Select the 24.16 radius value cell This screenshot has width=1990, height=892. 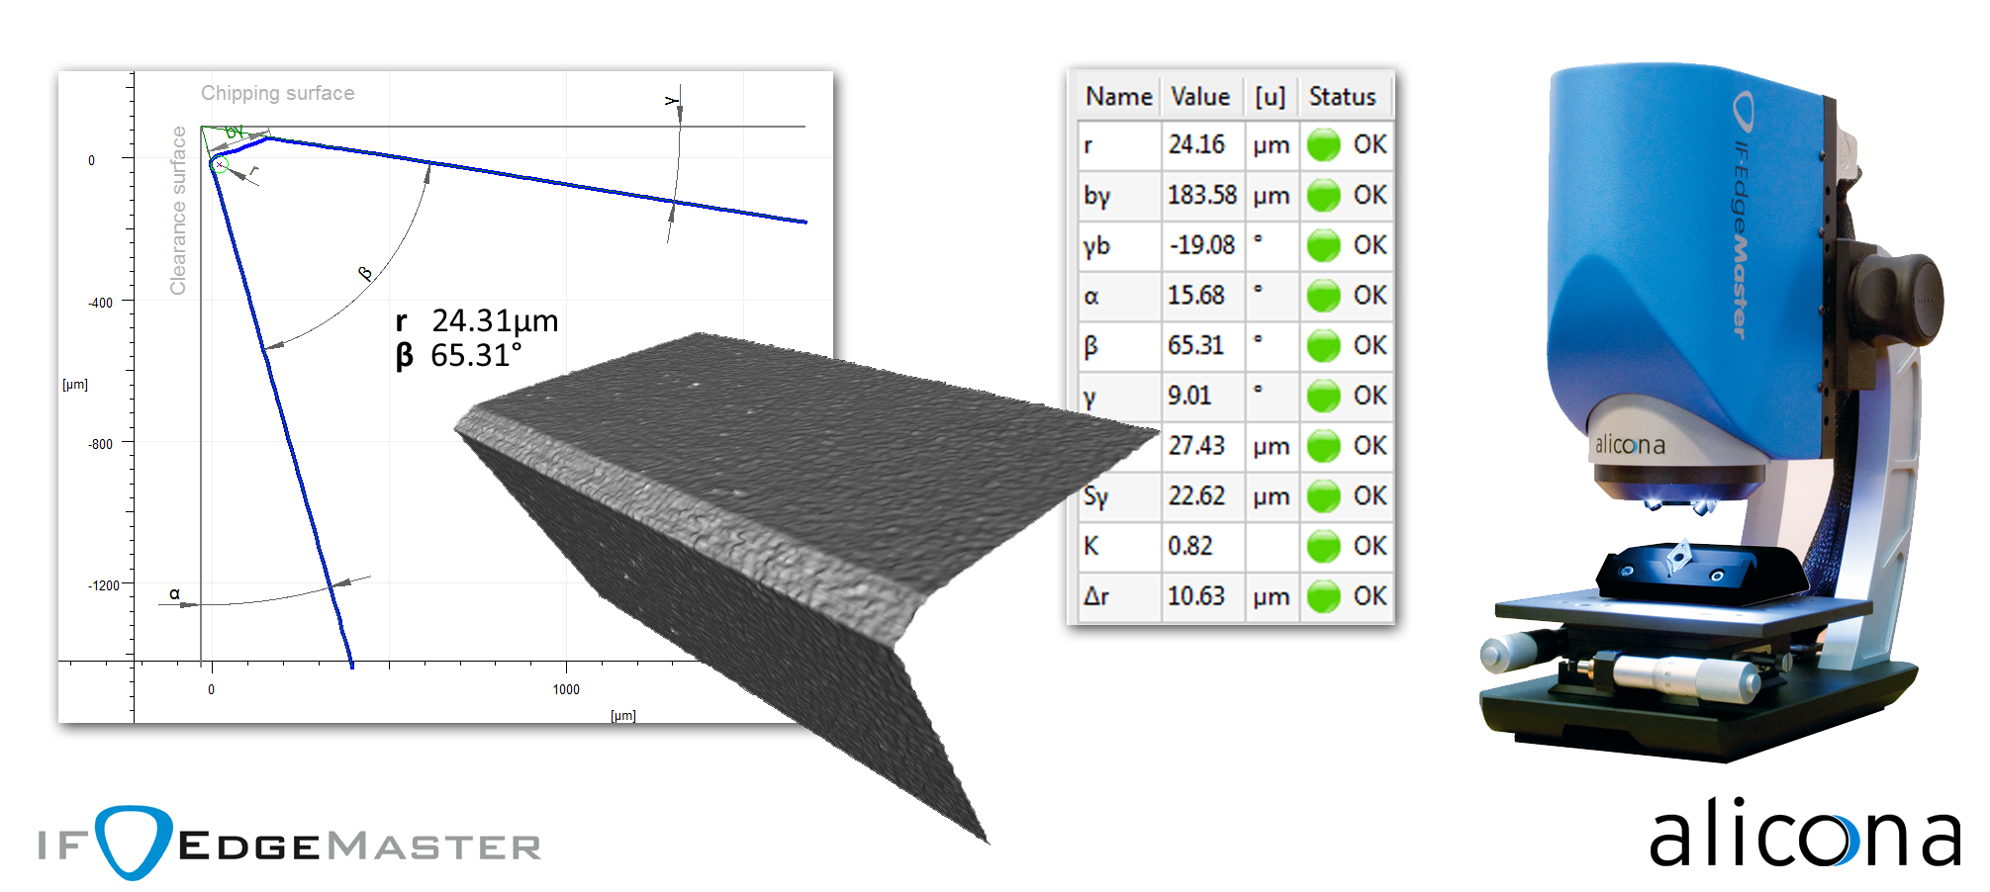pyautogui.click(x=1197, y=145)
